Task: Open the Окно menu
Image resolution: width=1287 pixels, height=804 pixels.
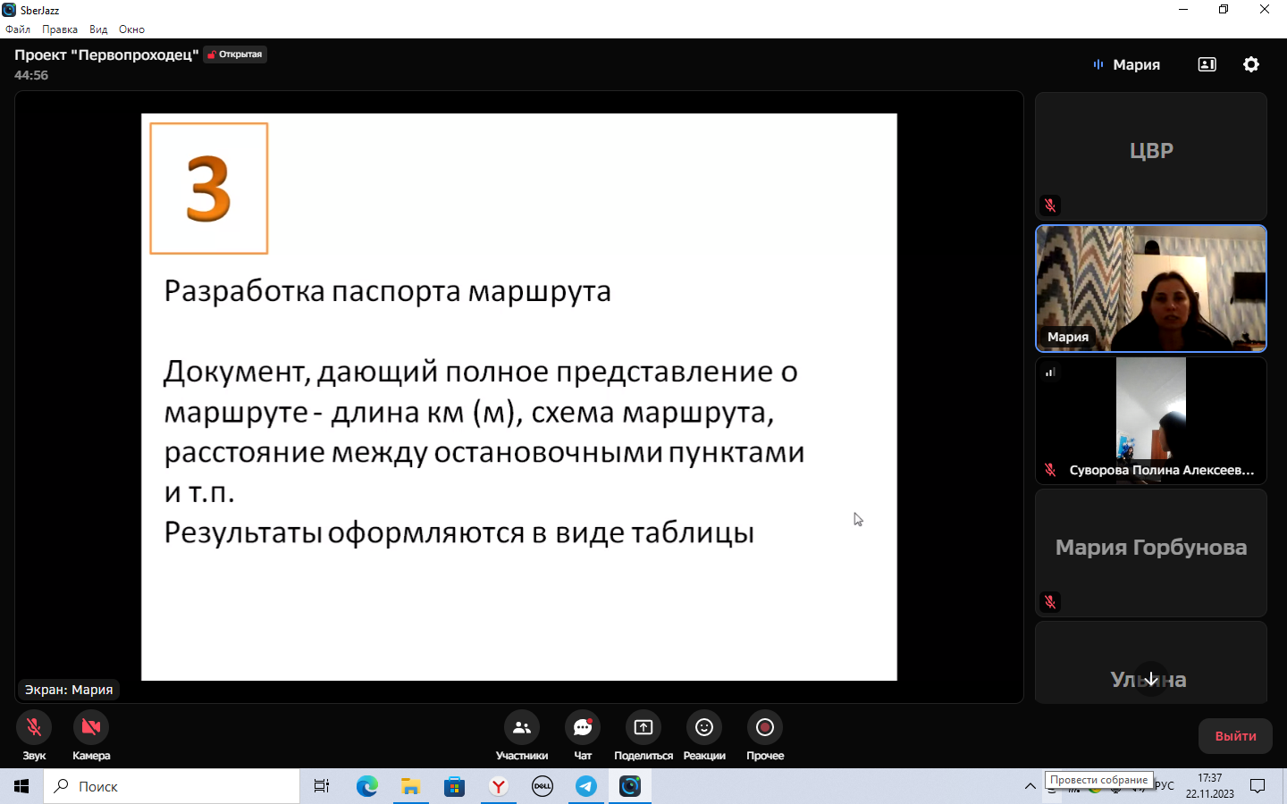Action: (x=131, y=29)
